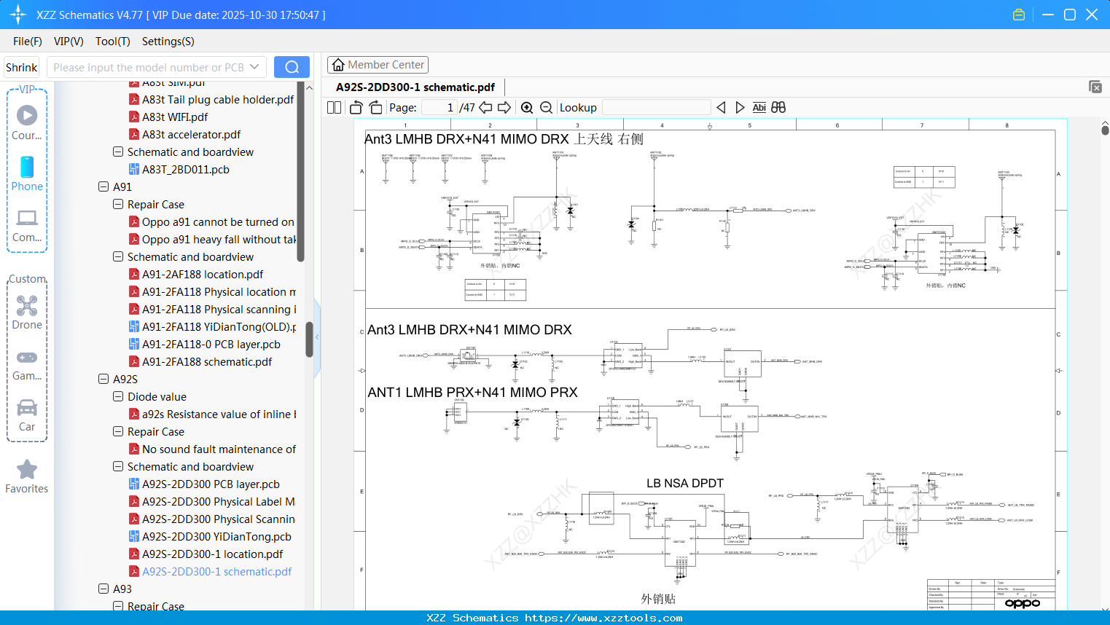The image size is (1110, 625).
Task: Toggle the Abi whole-word match option
Action: [x=759, y=108]
